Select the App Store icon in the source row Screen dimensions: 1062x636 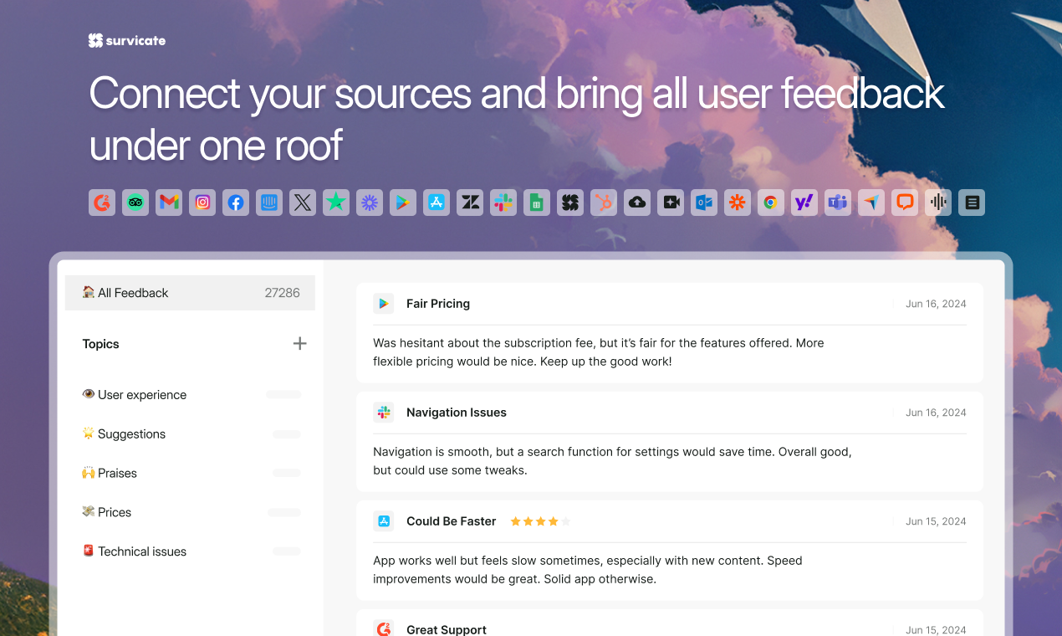click(437, 203)
